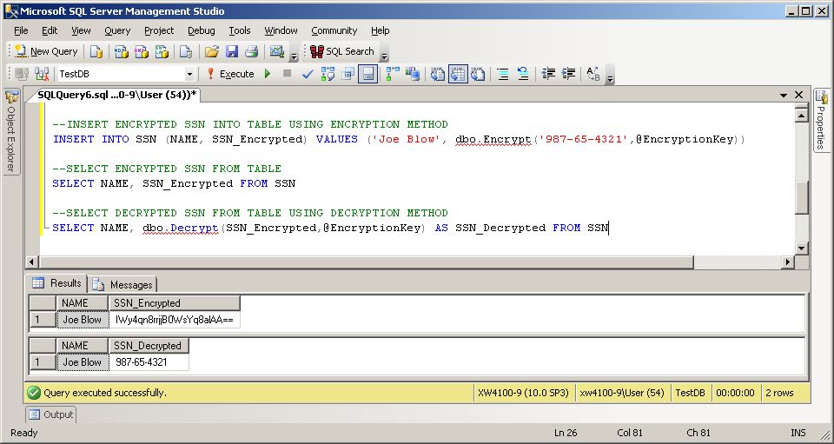Open Standard toolbar options dropdown arrow
This screenshot has height=444, width=834.
[x=295, y=54]
